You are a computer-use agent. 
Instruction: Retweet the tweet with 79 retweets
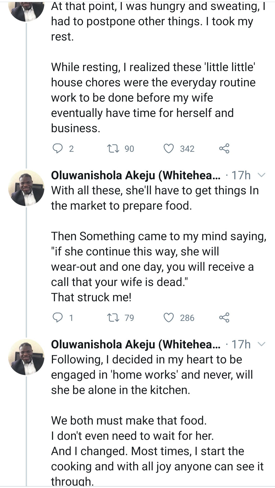(112, 318)
